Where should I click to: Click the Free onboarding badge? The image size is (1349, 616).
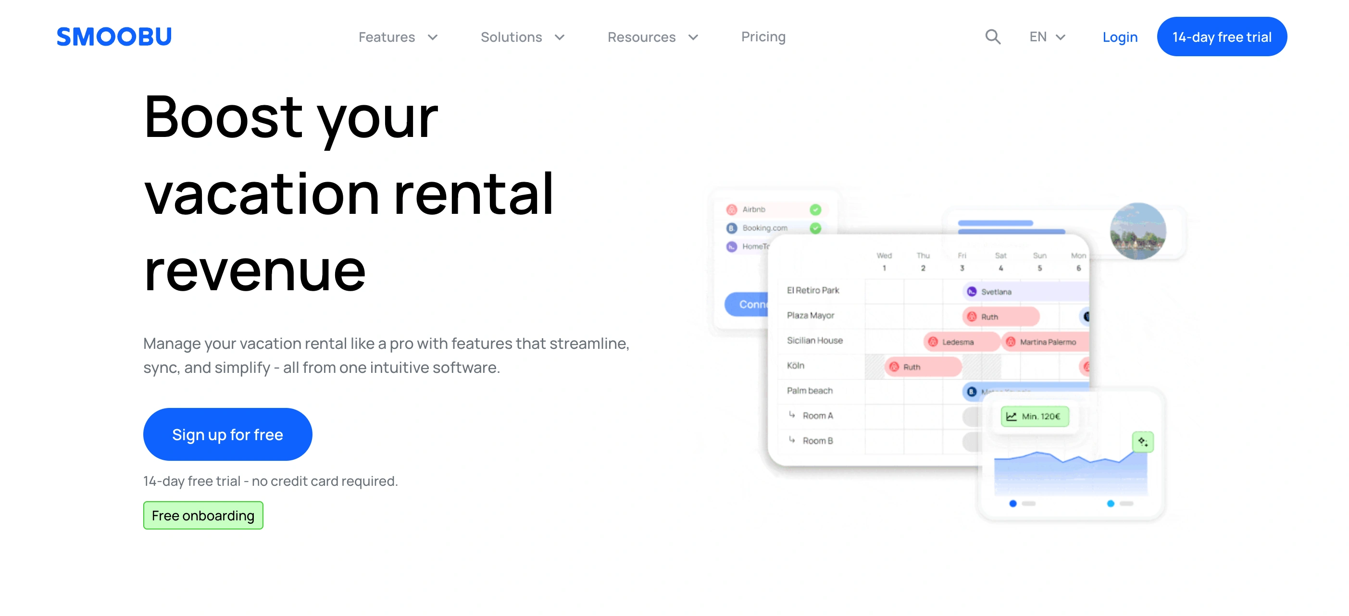pos(203,516)
